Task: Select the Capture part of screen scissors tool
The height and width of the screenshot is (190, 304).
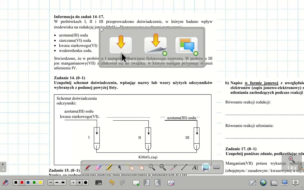Action: (x=206, y=167)
